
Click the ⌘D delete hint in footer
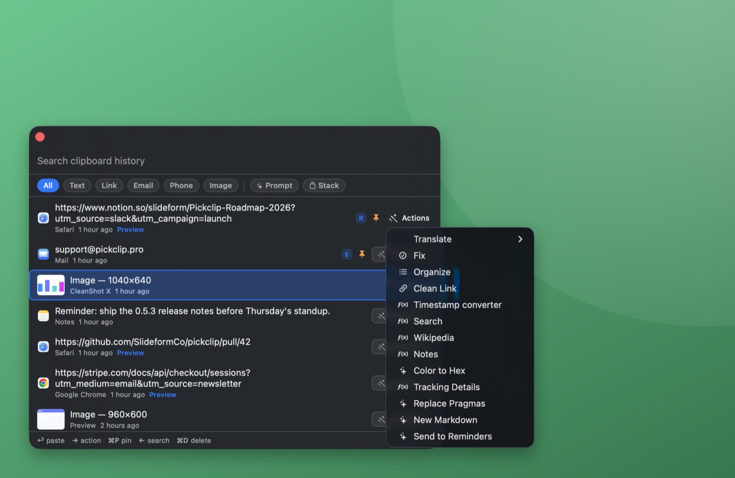click(194, 441)
